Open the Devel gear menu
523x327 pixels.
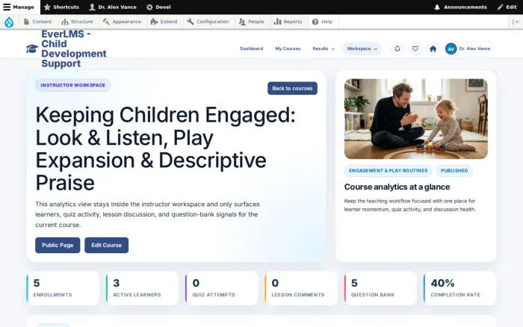pos(158,7)
